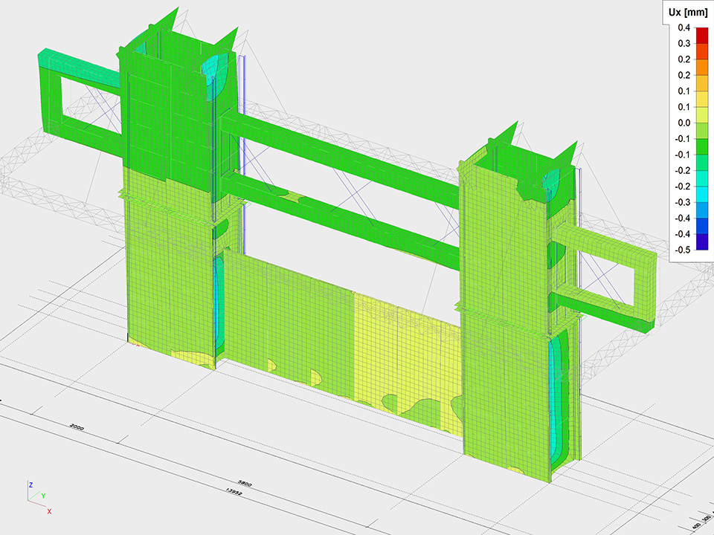Viewport: 714px width, 535px height.
Task: Click the 0.3 legend value label
Action: [x=684, y=43]
